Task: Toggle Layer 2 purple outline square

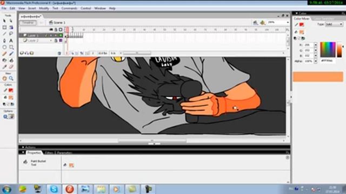Action: point(61,40)
